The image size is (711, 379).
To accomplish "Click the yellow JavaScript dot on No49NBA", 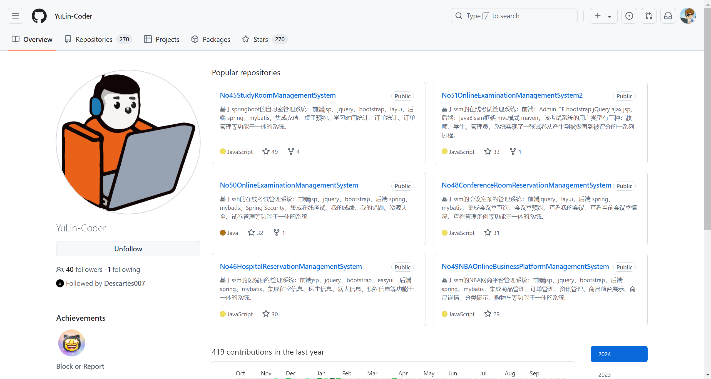I will (x=444, y=314).
